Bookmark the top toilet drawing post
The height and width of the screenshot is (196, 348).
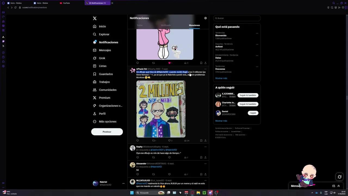click(201, 63)
